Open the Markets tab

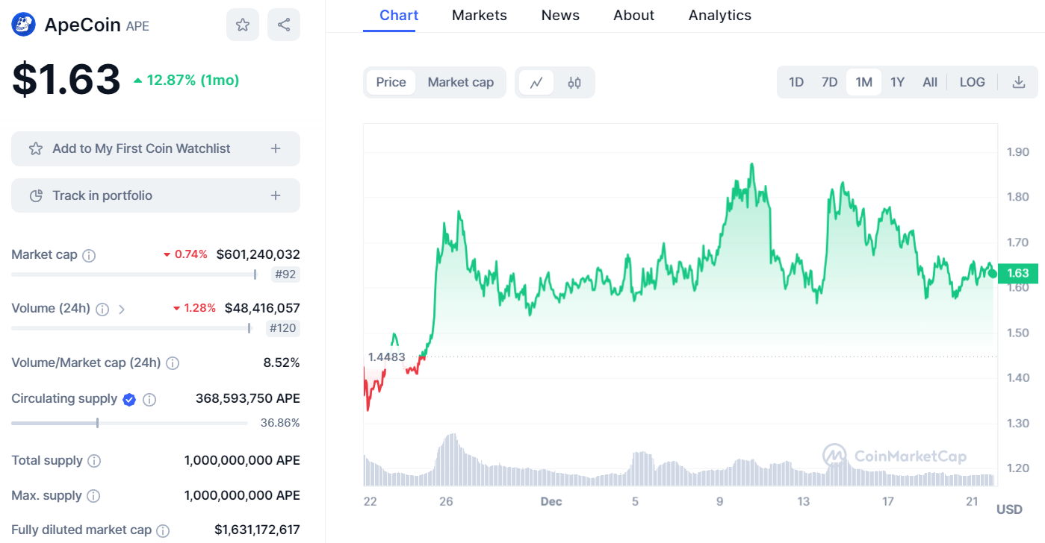[480, 16]
